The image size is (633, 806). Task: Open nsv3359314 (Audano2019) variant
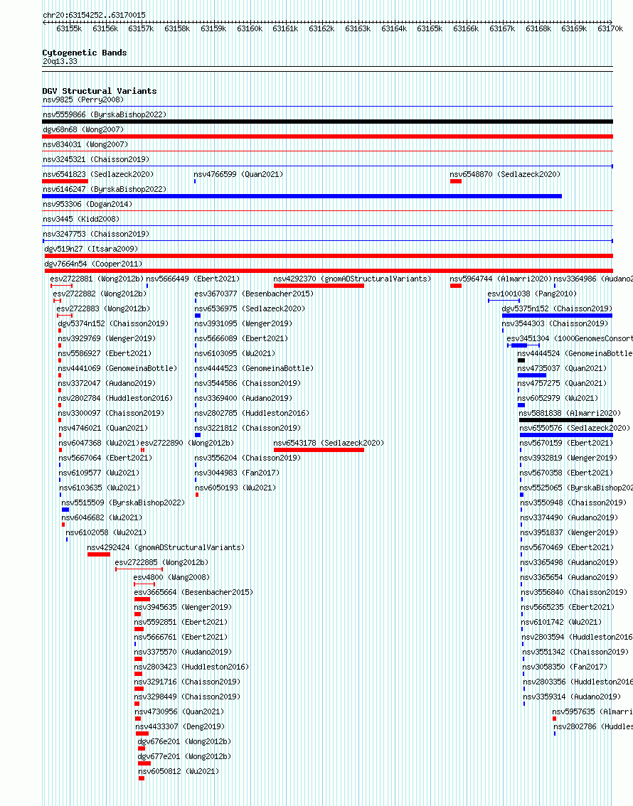pyautogui.click(x=572, y=697)
